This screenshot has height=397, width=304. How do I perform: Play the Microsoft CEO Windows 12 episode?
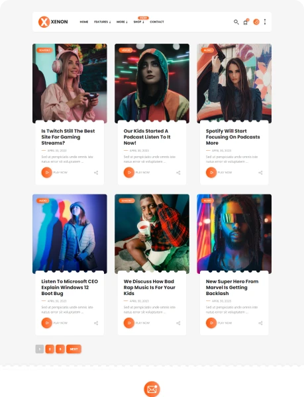47,323
